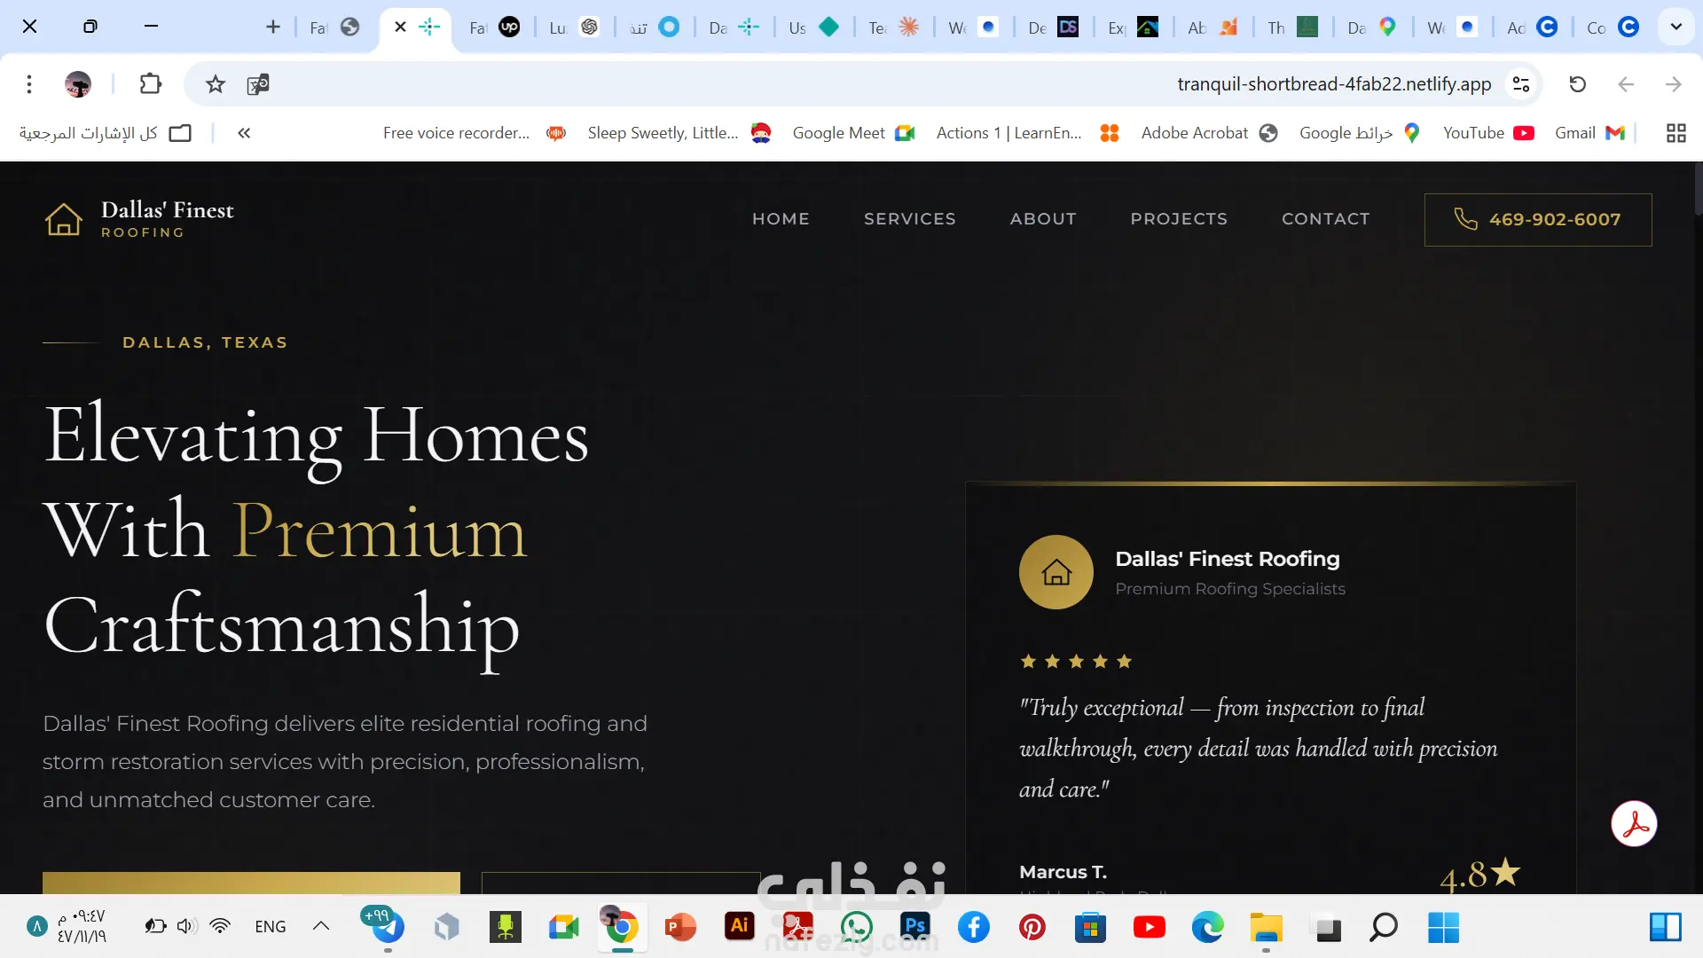Expand hidden bookmarks with the double chevron
This screenshot has height=958, width=1703.
[x=244, y=133]
